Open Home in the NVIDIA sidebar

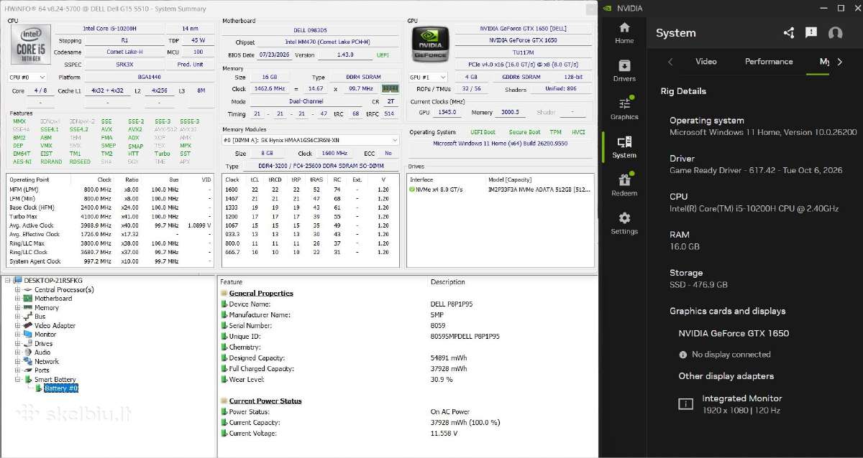pyautogui.click(x=624, y=32)
